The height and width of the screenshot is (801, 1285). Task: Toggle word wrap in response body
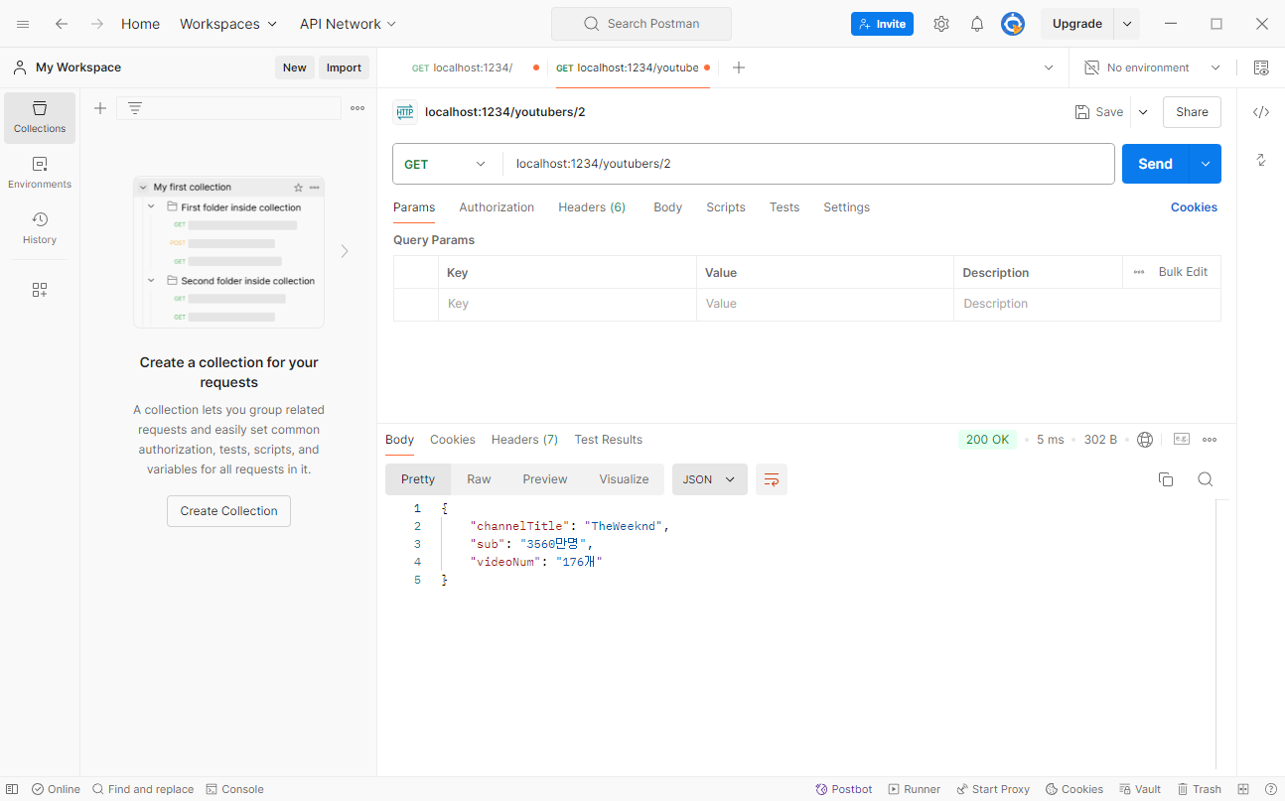(772, 479)
